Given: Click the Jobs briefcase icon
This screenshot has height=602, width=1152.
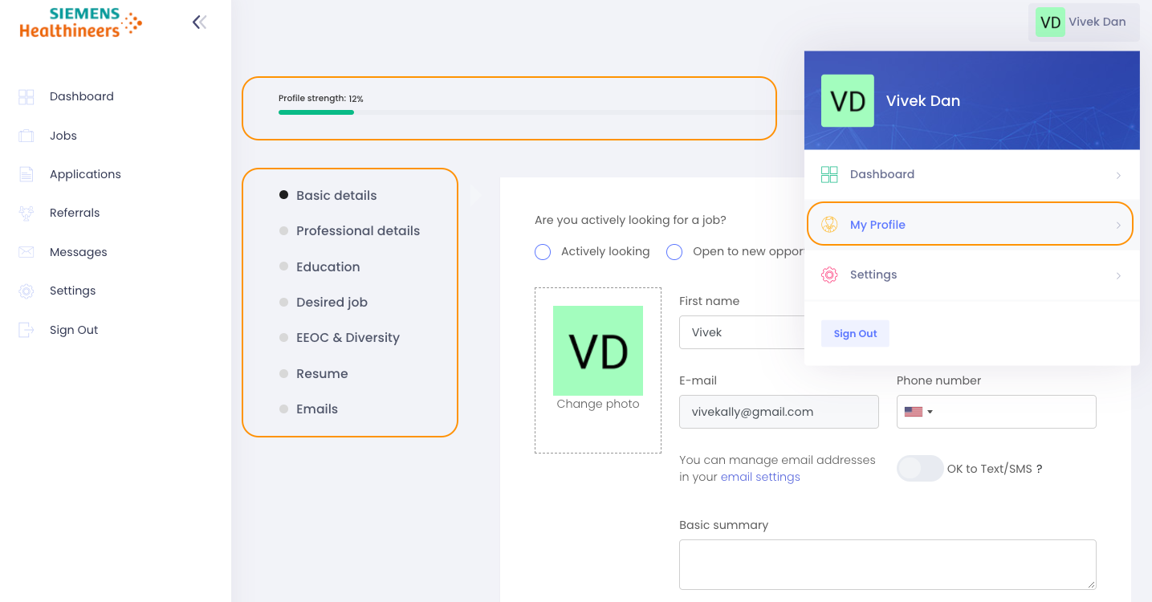Looking at the screenshot, I should click(26, 136).
